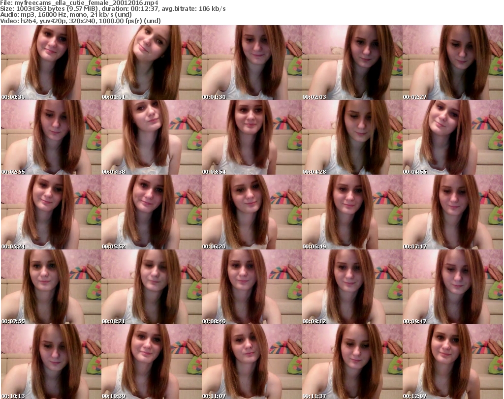This screenshot has height=399, width=504.
Task: Select the frame stamped 00:08:21
Action: click(x=152, y=286)
